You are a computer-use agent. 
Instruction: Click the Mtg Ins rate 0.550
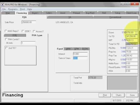pos(123,60)
